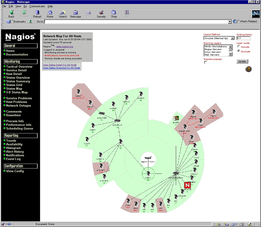Click the Reload toolbar icon

pyautogui.click(x=37, y=13)
